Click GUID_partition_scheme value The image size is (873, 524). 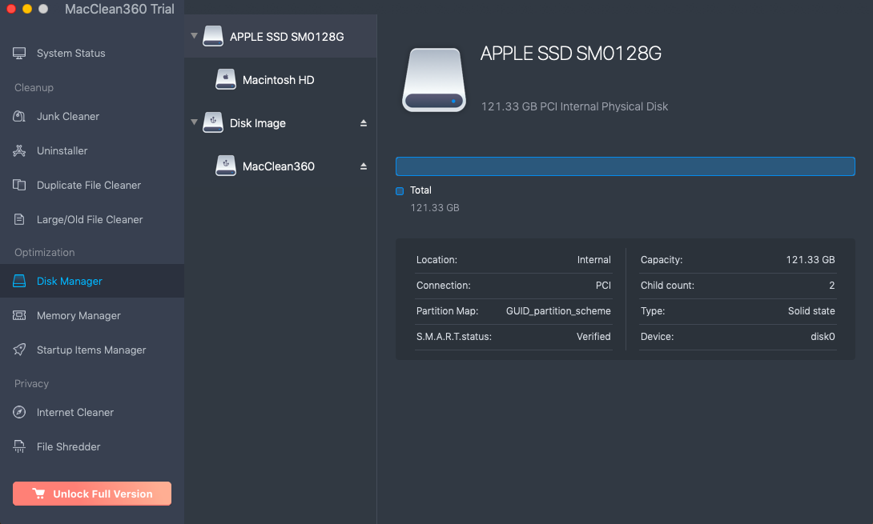[558, 311]
